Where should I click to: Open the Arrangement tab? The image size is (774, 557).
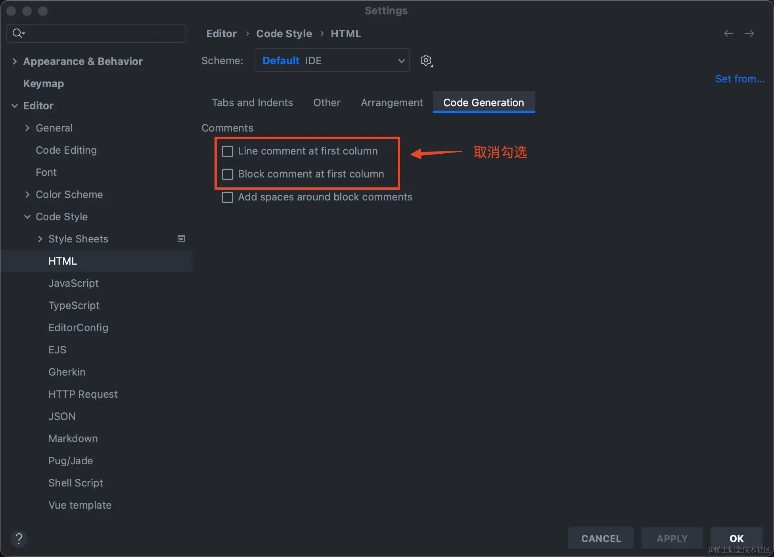click(391, 103)
